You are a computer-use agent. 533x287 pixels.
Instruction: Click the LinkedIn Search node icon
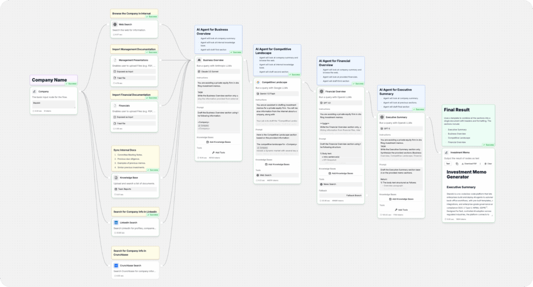coord(116,223)
